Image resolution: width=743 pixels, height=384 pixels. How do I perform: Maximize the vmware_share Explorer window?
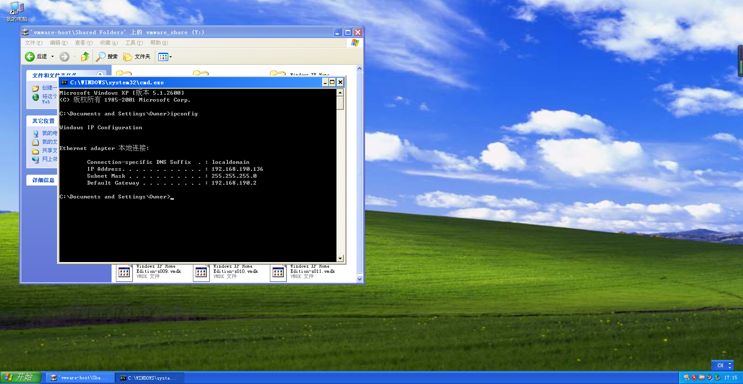tap(348, 32)
